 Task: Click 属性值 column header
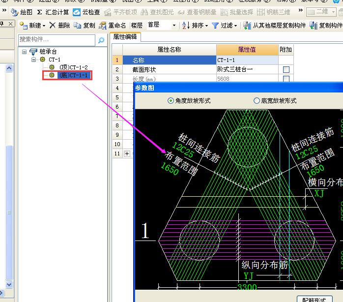pyautogui.click(x=247, y=50)
